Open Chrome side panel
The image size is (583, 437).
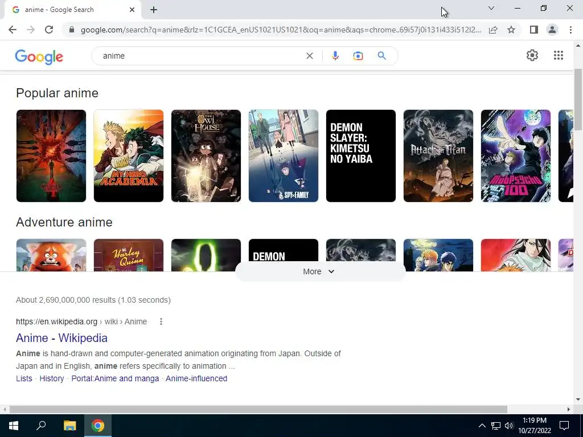(534, 30)
